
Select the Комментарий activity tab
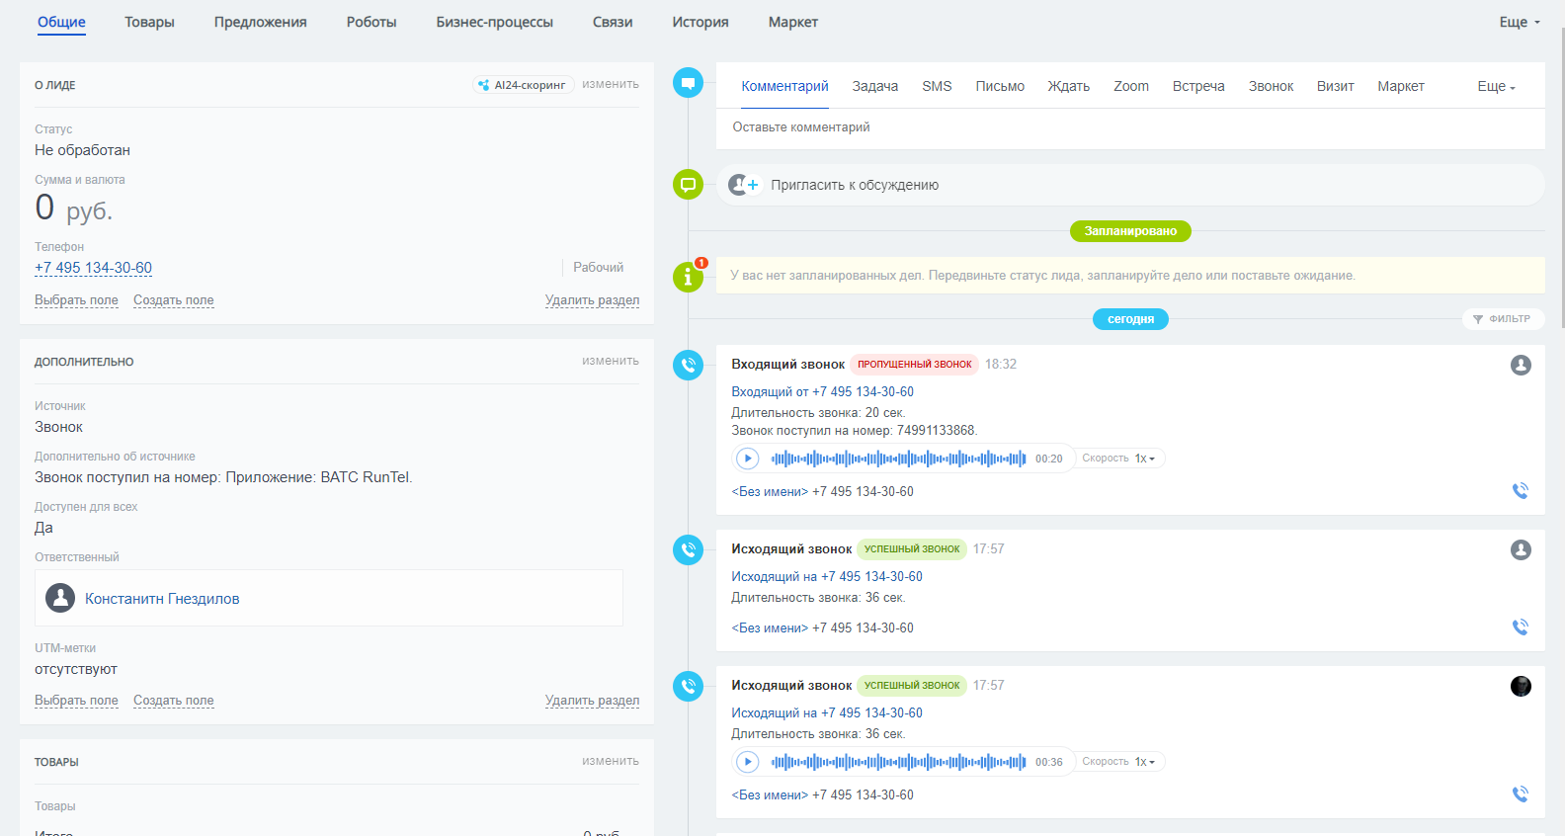785,87
